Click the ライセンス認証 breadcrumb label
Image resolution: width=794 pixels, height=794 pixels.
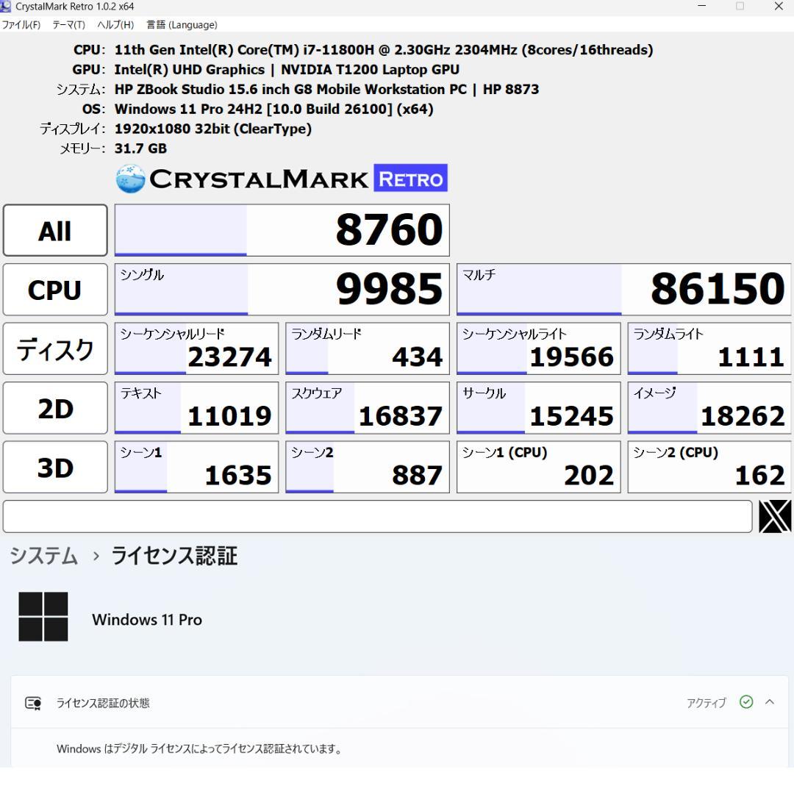(173, 557)
